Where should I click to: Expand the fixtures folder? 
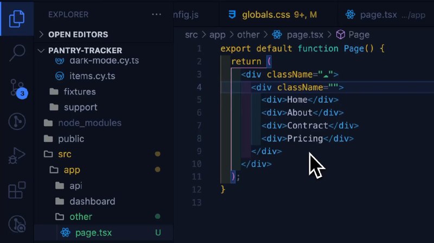pyautogui.click(x=79, y=91)
